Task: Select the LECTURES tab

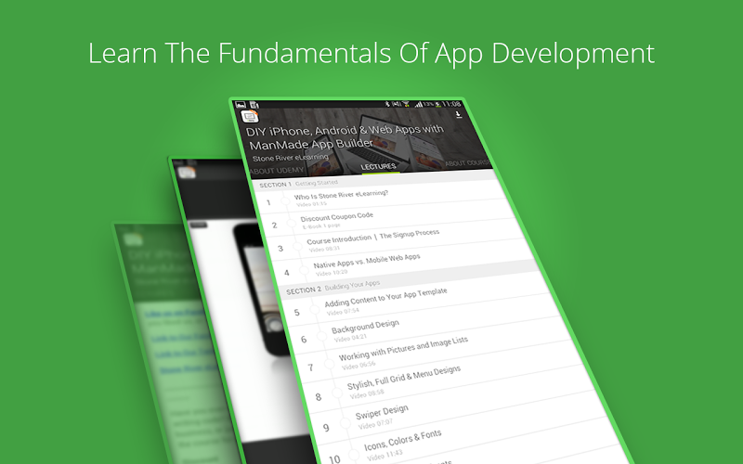Action: [378, 167]
